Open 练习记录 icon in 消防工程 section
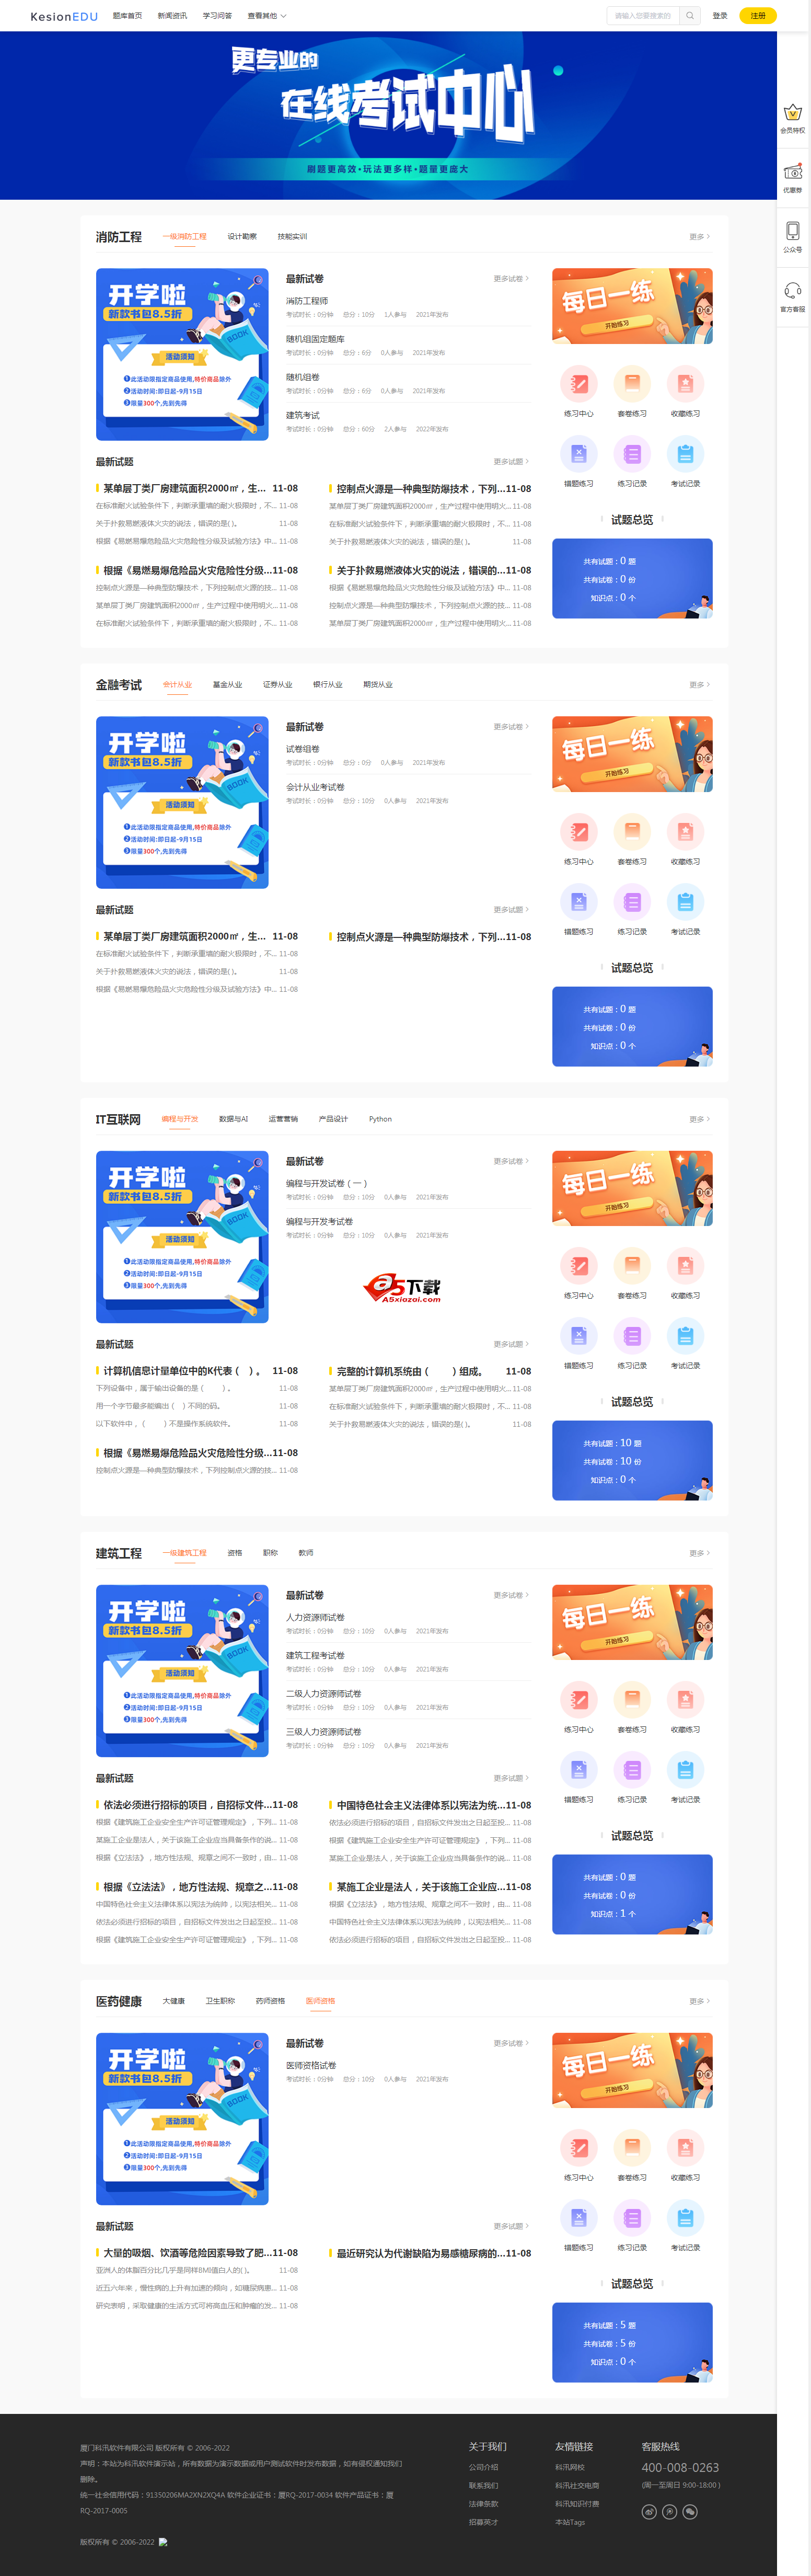Image resolution: width=811 pixels, height=2576 pixels. point(632,454)
